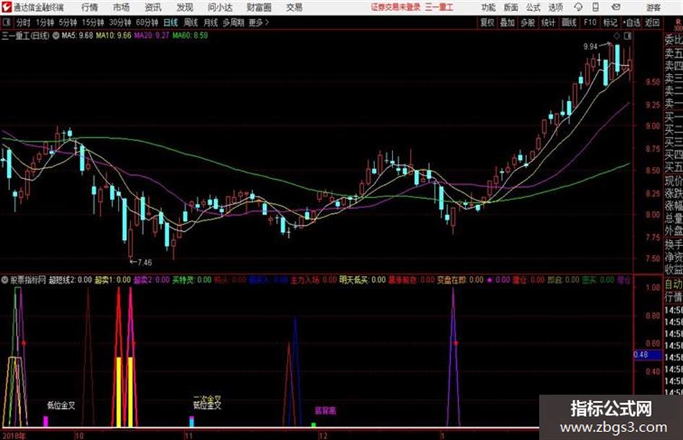Toggle the side panel icon beside the diamond
This screenshot has width=683, height=440.
coord(627,35)
